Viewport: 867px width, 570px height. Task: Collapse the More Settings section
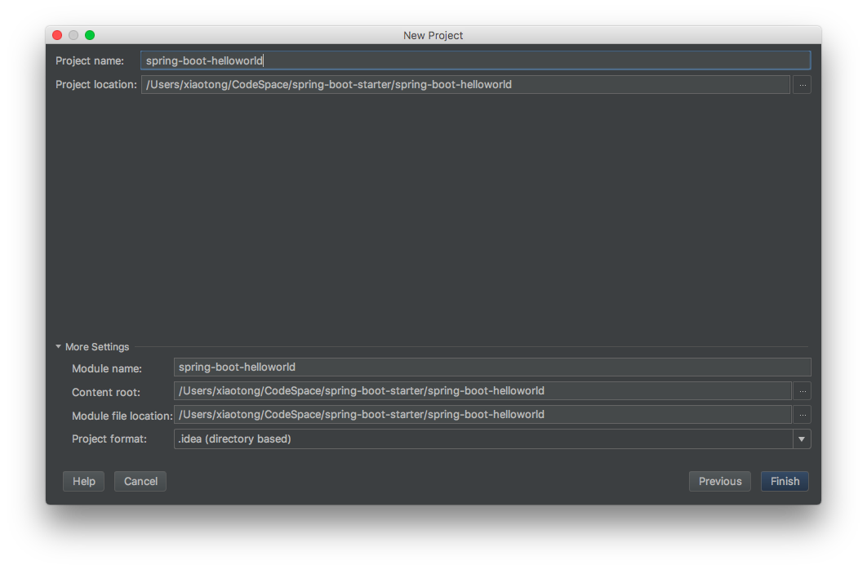59,346
